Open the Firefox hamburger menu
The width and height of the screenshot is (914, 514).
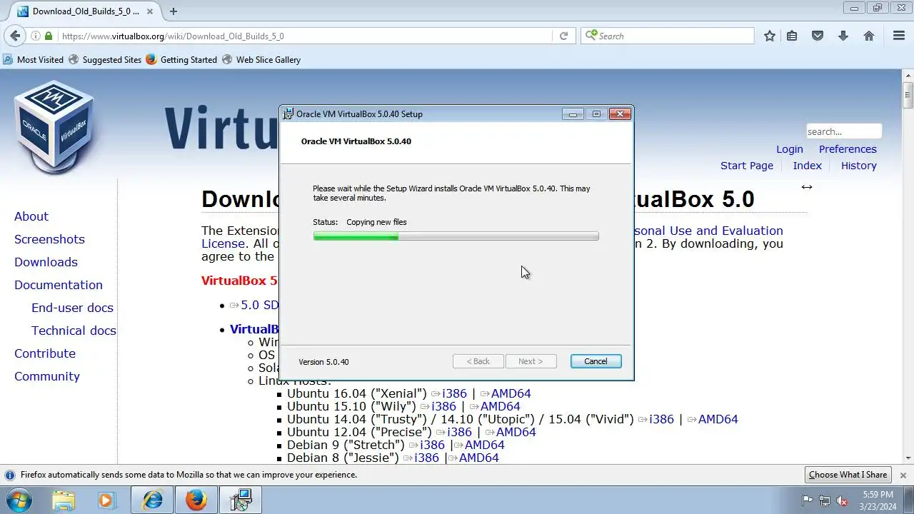(899, 36)
